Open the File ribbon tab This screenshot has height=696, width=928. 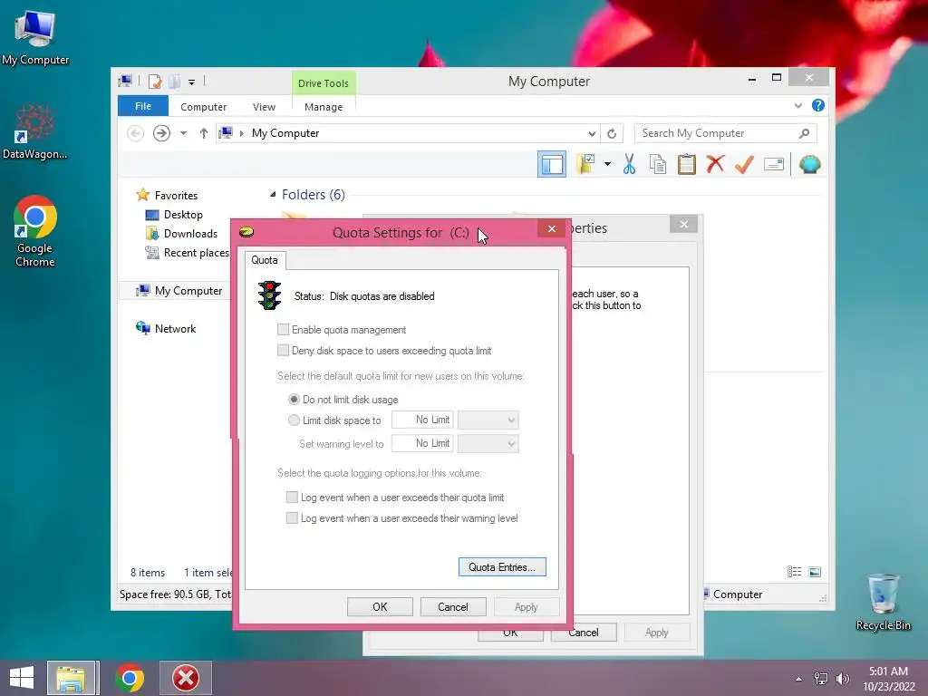click(x=142, y=106)
